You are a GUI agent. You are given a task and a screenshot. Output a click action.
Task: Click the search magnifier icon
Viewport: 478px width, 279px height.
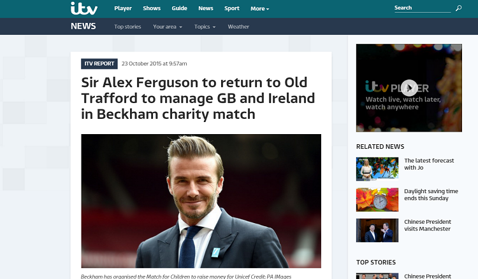tap(458, 8)
